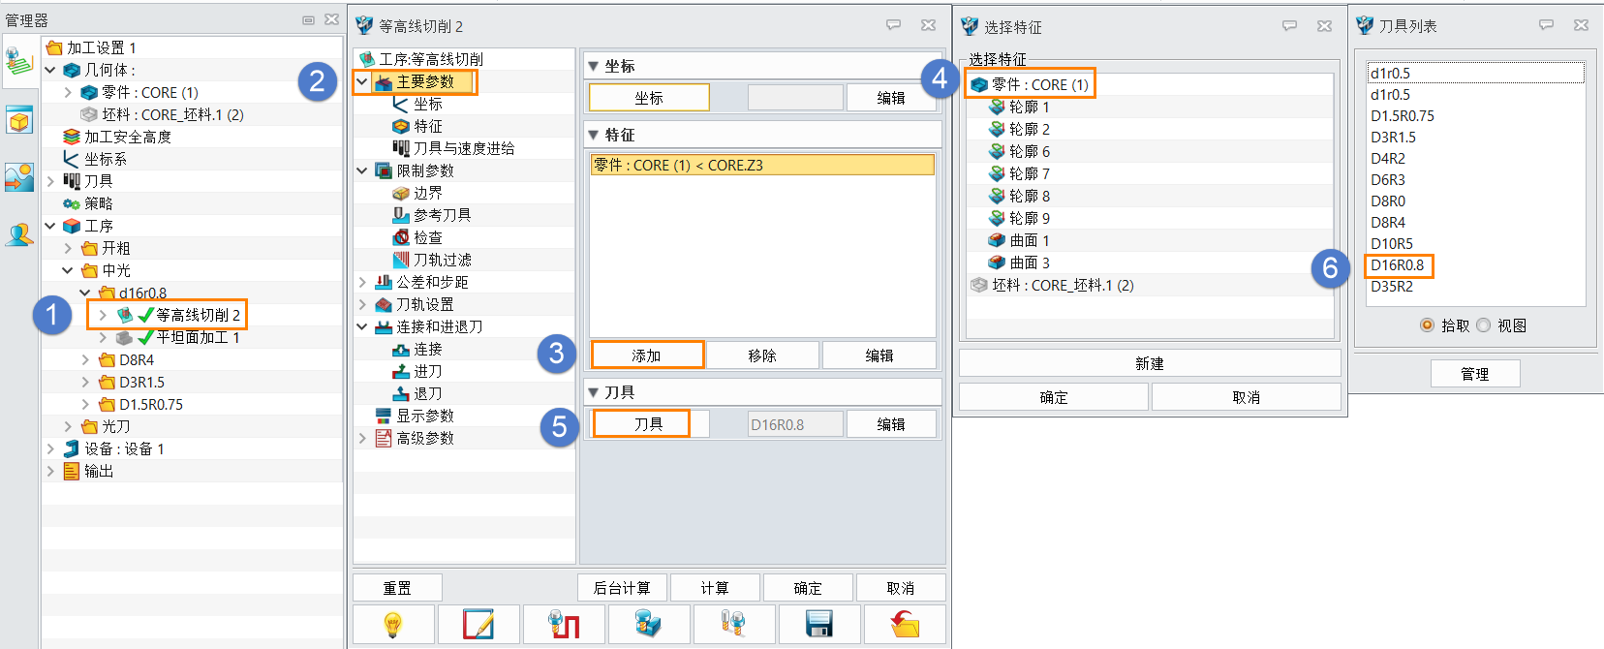Collapse the 几何体 node
The image size is (1604, 649).
(x=50, y=70)
